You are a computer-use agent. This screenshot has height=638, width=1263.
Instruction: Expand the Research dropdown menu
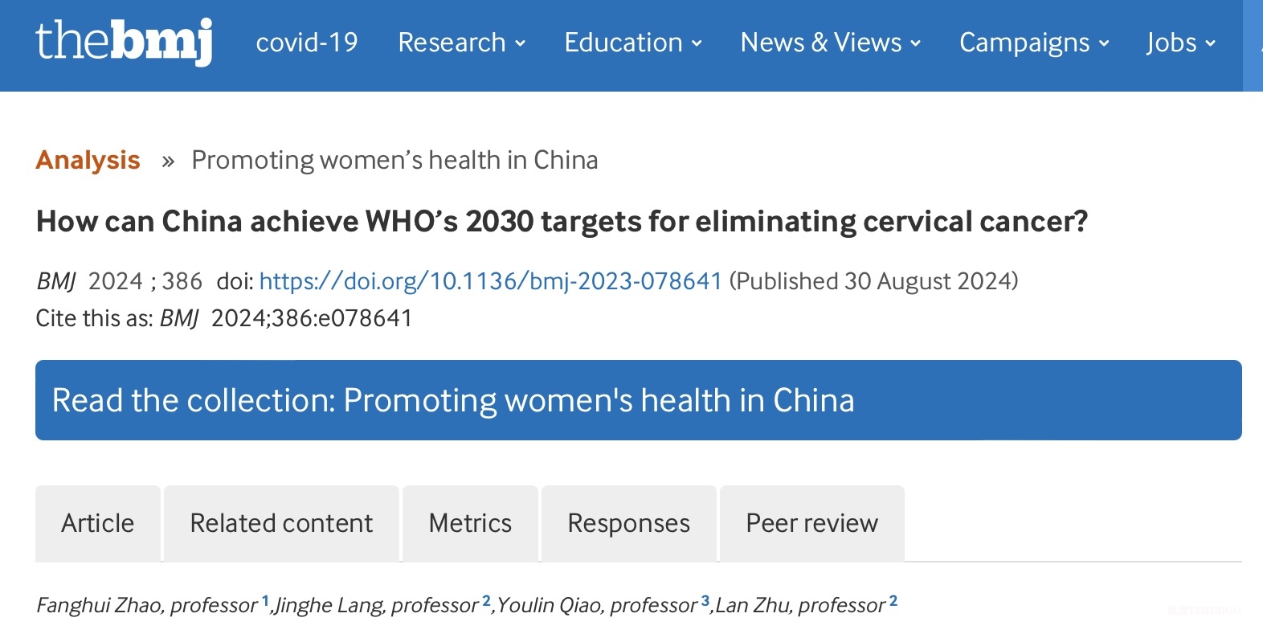pos(461,43)
